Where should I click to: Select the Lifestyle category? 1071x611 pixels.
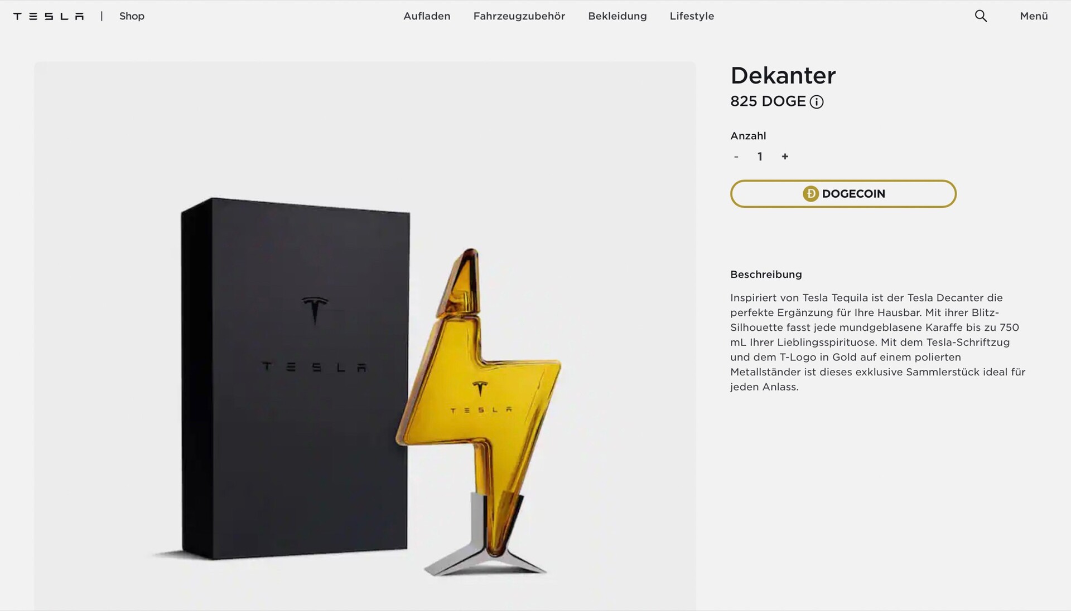click(x=692, y=16)
